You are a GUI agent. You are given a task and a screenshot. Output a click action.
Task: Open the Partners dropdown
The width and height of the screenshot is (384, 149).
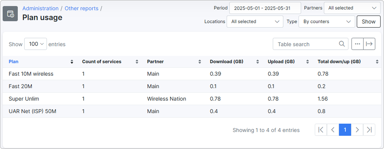click(352, 8)
